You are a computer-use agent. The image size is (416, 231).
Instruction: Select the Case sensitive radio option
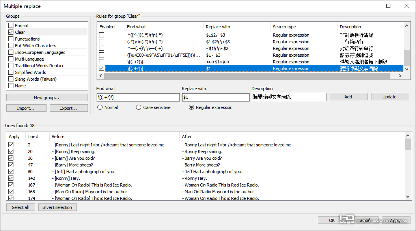coord(138,107)
